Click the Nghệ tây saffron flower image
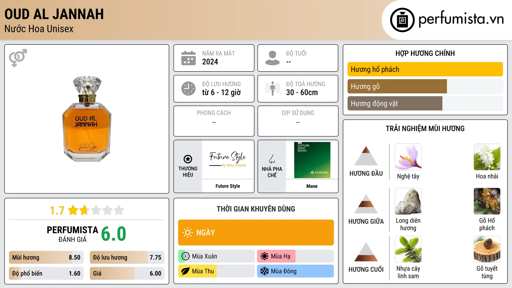The height and width of the screenshot is (288, 512). (408, 157)
